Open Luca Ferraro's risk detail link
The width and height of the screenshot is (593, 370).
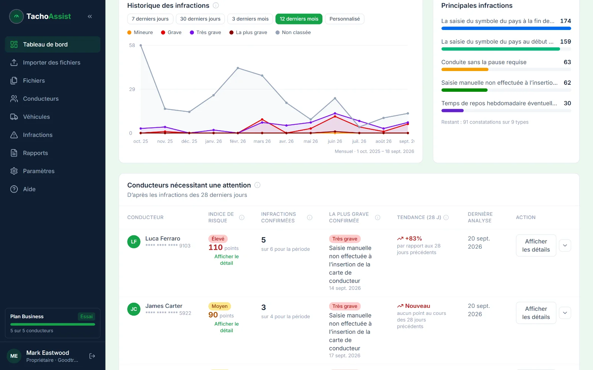(226, 260)
